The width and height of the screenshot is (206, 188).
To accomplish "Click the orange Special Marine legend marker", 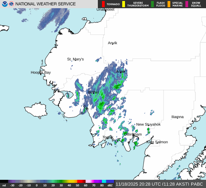I will (169, 4).
